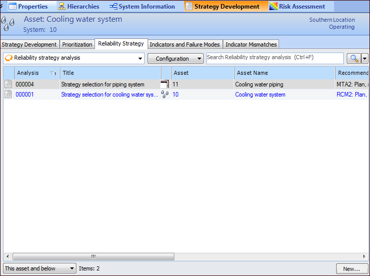Click the Hierarchies tree icon
Image resolution: width=370 pixels, height=276 pixels.
pyautogui.click(x=62, y=7)
